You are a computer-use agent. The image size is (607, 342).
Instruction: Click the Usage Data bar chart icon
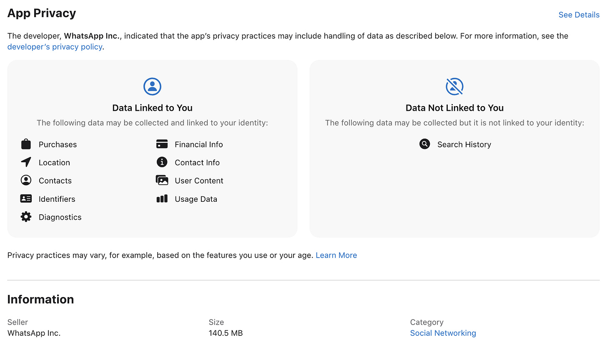click(x=162, y=198)
